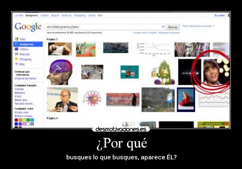Click the Todo icon in the sidebar

(16, 39)
